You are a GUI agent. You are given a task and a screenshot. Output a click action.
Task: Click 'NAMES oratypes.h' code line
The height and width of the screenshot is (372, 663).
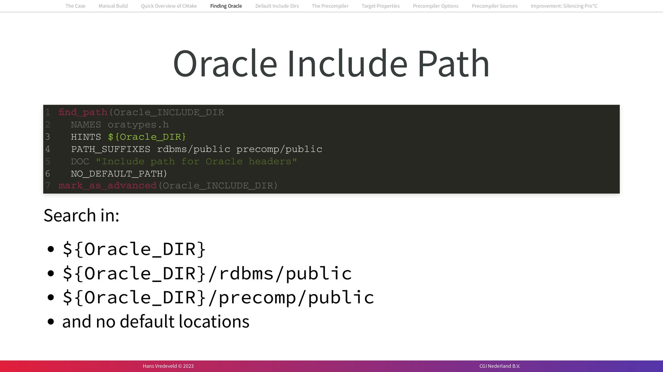[x=120, y=124]
